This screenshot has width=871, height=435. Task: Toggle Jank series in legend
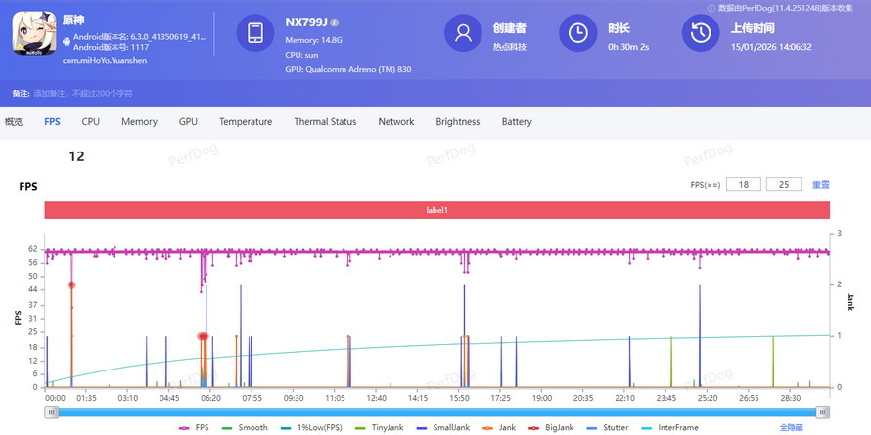pyautogui.click(x=499, y=428)
